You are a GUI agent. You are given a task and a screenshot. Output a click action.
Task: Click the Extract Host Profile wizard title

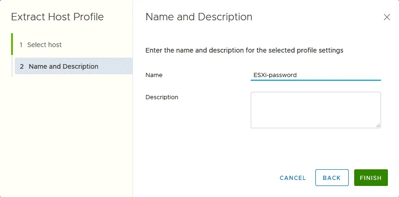(x=57, y=17)
